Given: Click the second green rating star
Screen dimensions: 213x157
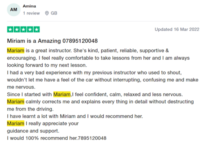Looking at the screenshot, I should point(17,29).
